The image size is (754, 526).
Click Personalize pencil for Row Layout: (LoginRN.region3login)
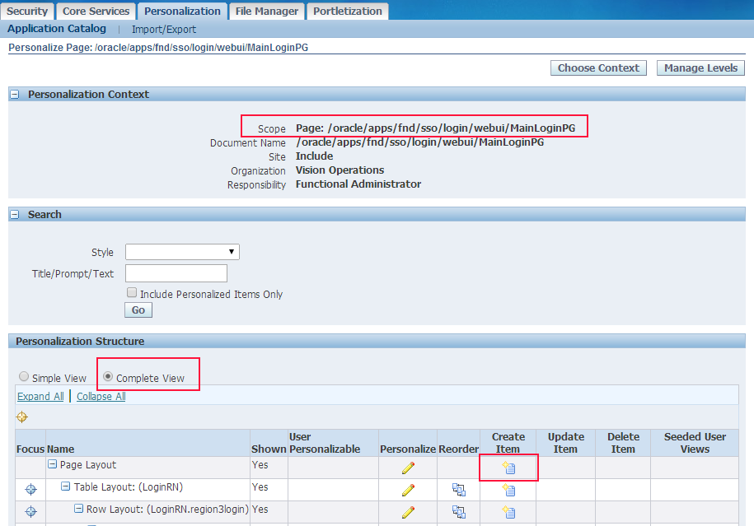point(408,513)
